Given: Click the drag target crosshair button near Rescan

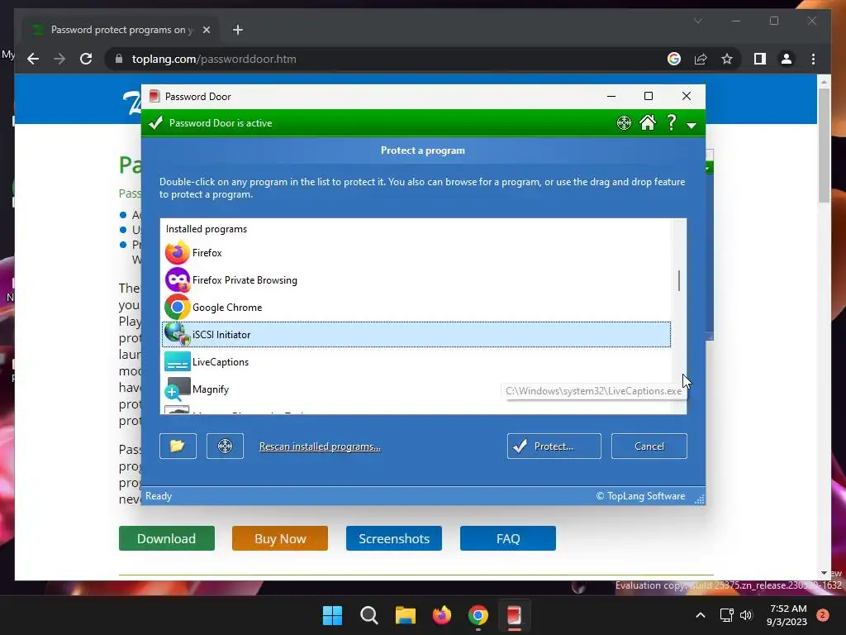Looking at the screenshot, I should click(225, 446).
